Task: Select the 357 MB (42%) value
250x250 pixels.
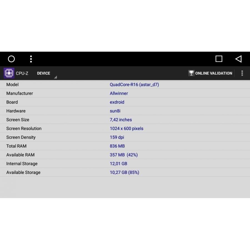Action: (124, 155)
